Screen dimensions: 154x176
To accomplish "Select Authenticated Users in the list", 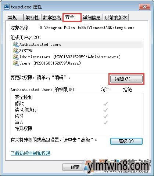I will point(77,44).
